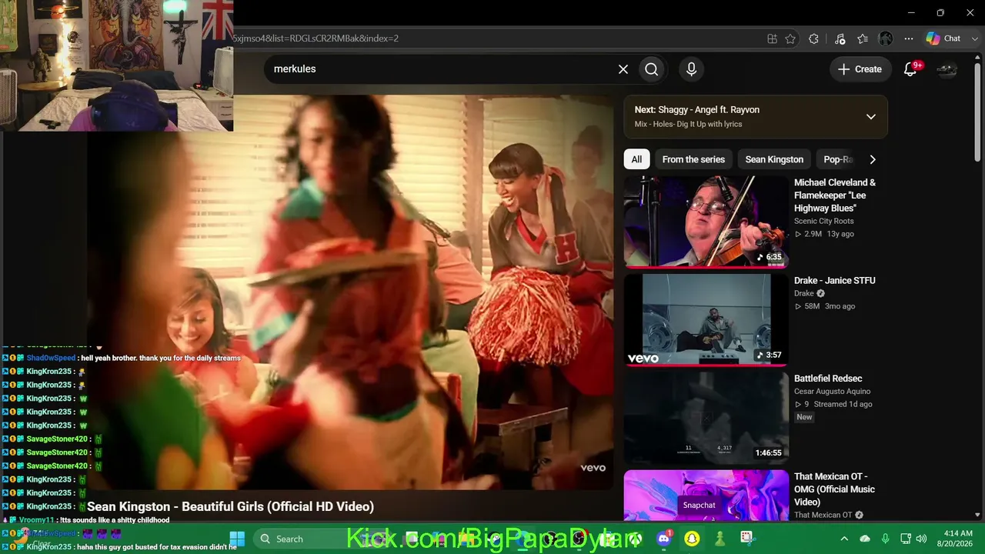
Task: Click the Battlefiel Redsec video title
Action: [x=828, y=379]
